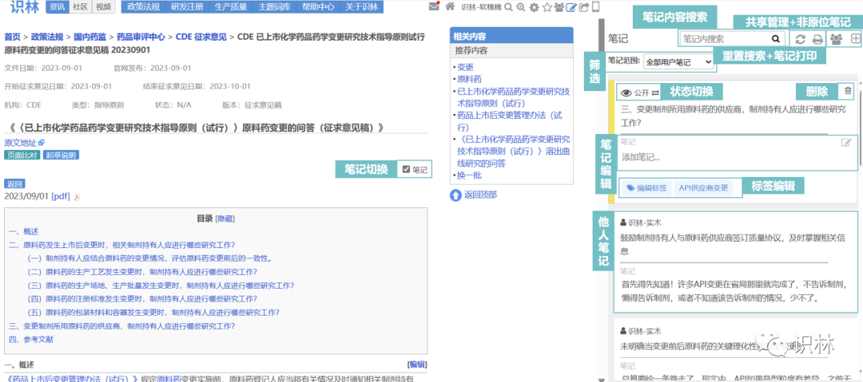
Task: Jump to TOC entry (二) 生产工艺发生变更
Action: (142, 272)
